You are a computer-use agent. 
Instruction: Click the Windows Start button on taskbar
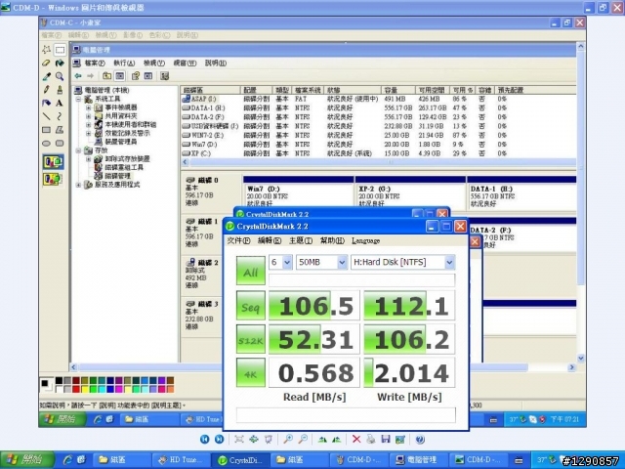point(26,460)
